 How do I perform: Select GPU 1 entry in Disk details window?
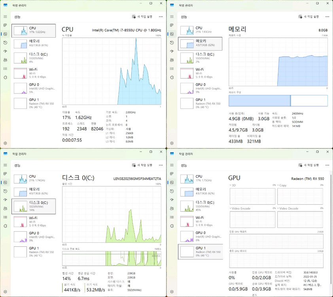(x=34, y=252)
